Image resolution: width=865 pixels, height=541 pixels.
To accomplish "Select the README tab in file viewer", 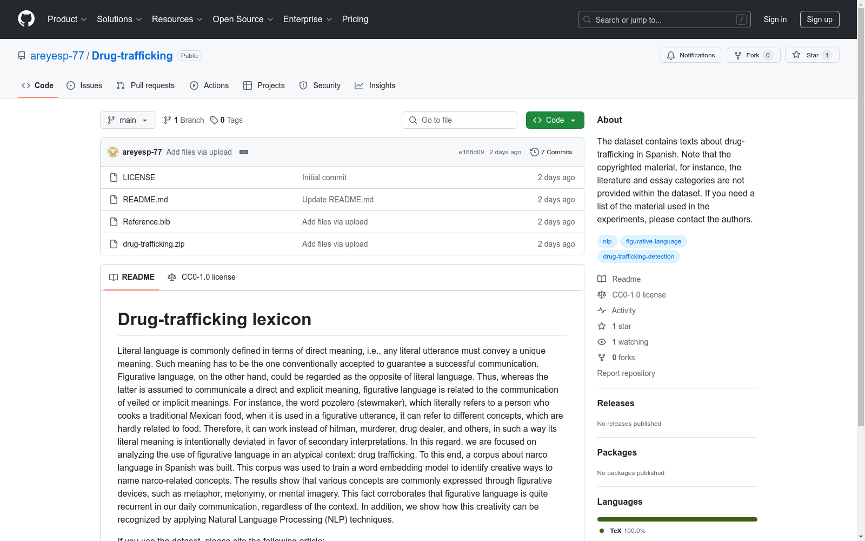I will (x=132, y=277).
